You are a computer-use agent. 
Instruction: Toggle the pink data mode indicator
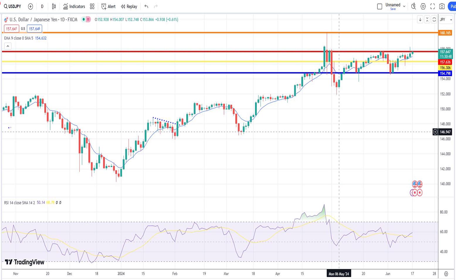(x=88, y=19)
